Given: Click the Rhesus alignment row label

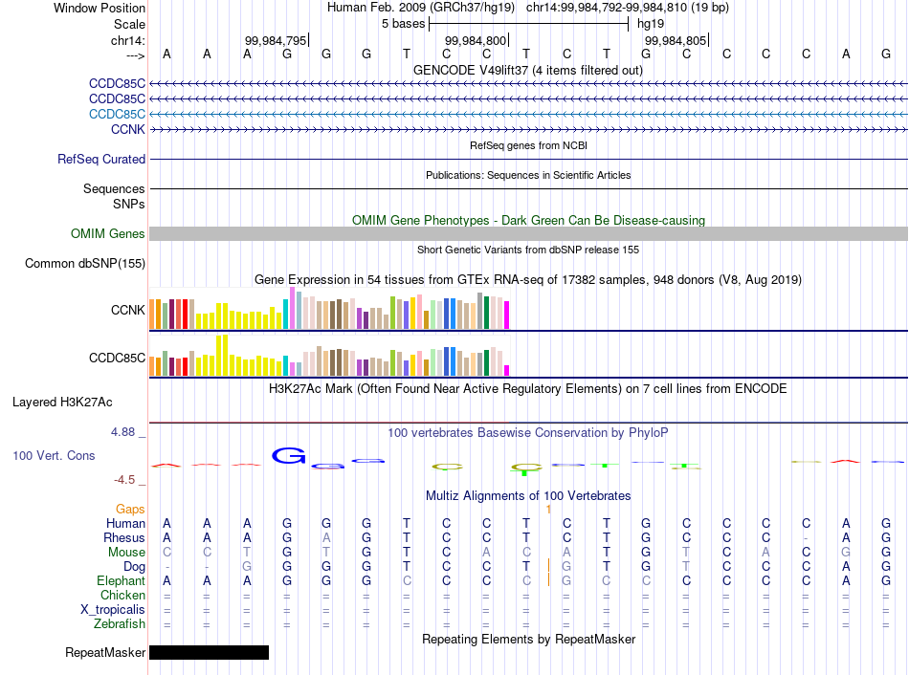Looking at the screenshot, I should (x=124, y=538).
